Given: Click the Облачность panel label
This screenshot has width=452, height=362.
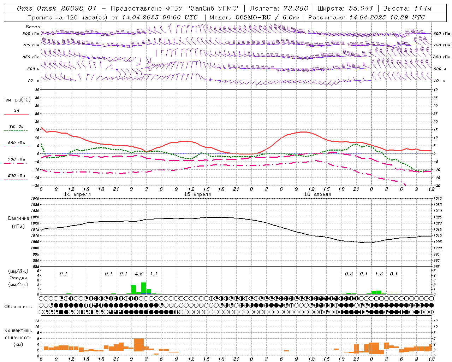Looking at the screenshot, I should (18, 306).
